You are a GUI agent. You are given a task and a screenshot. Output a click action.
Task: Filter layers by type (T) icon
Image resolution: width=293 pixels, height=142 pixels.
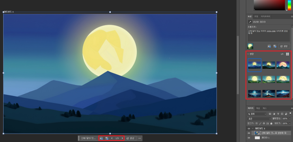click(278, 114)
